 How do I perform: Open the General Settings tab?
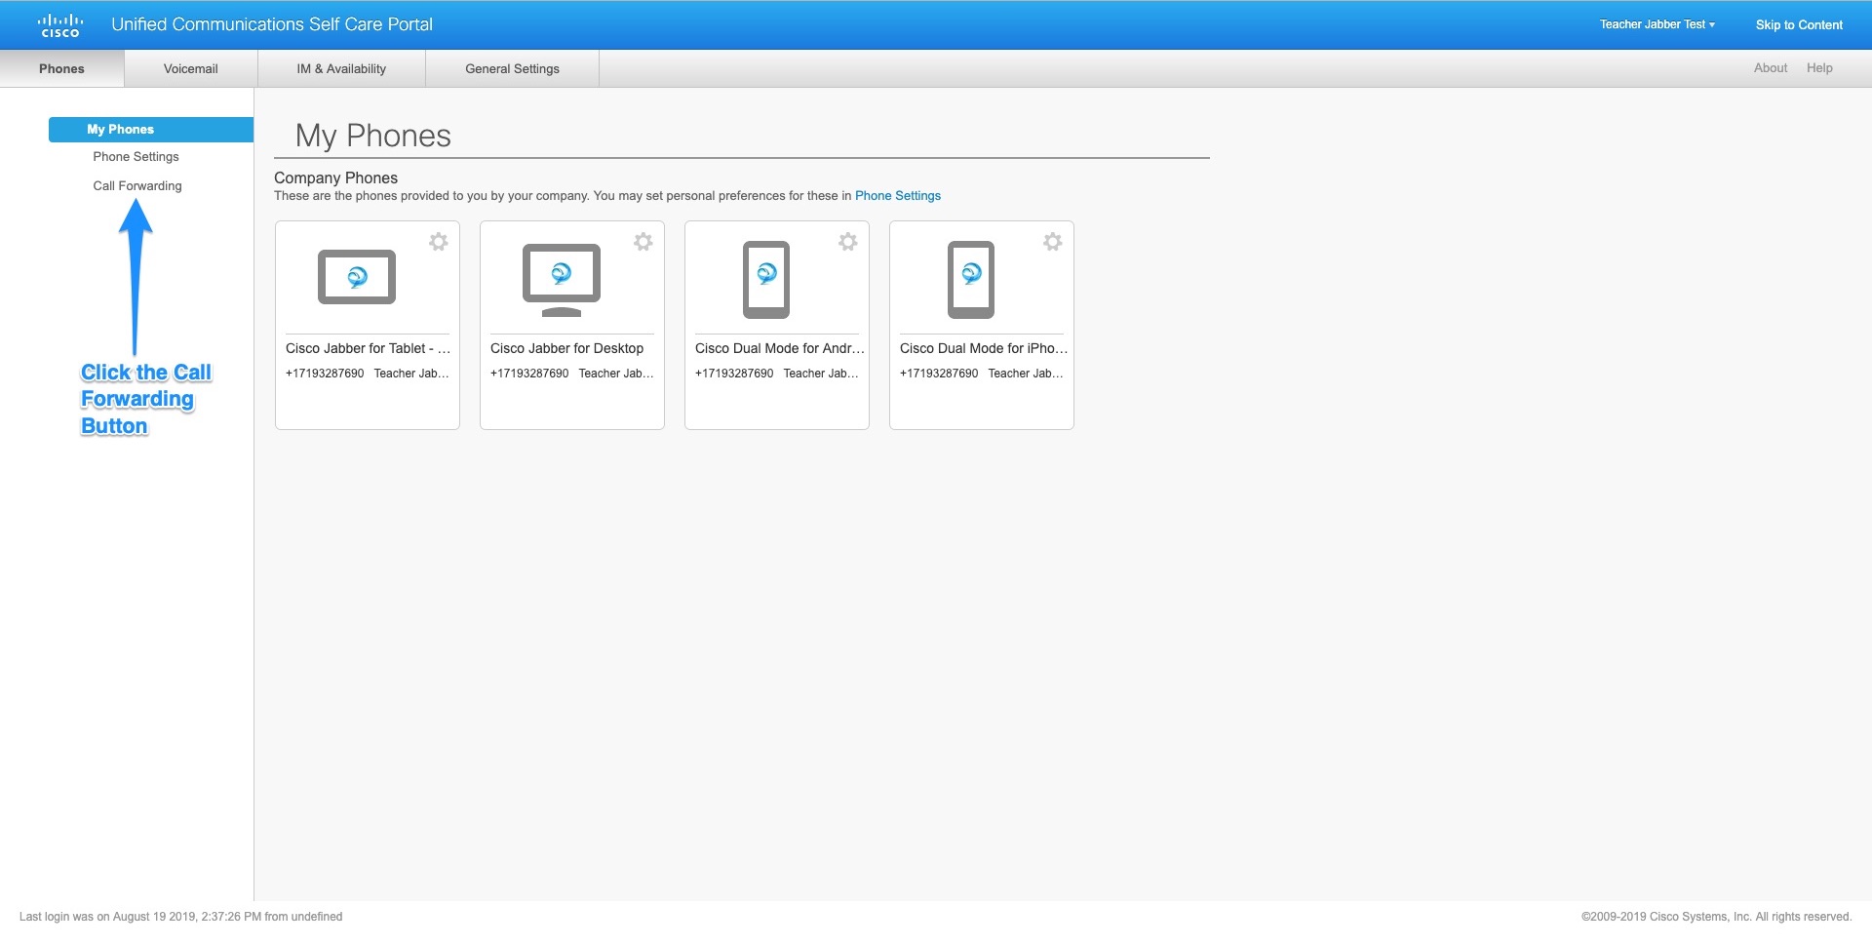tap(512, 68)
